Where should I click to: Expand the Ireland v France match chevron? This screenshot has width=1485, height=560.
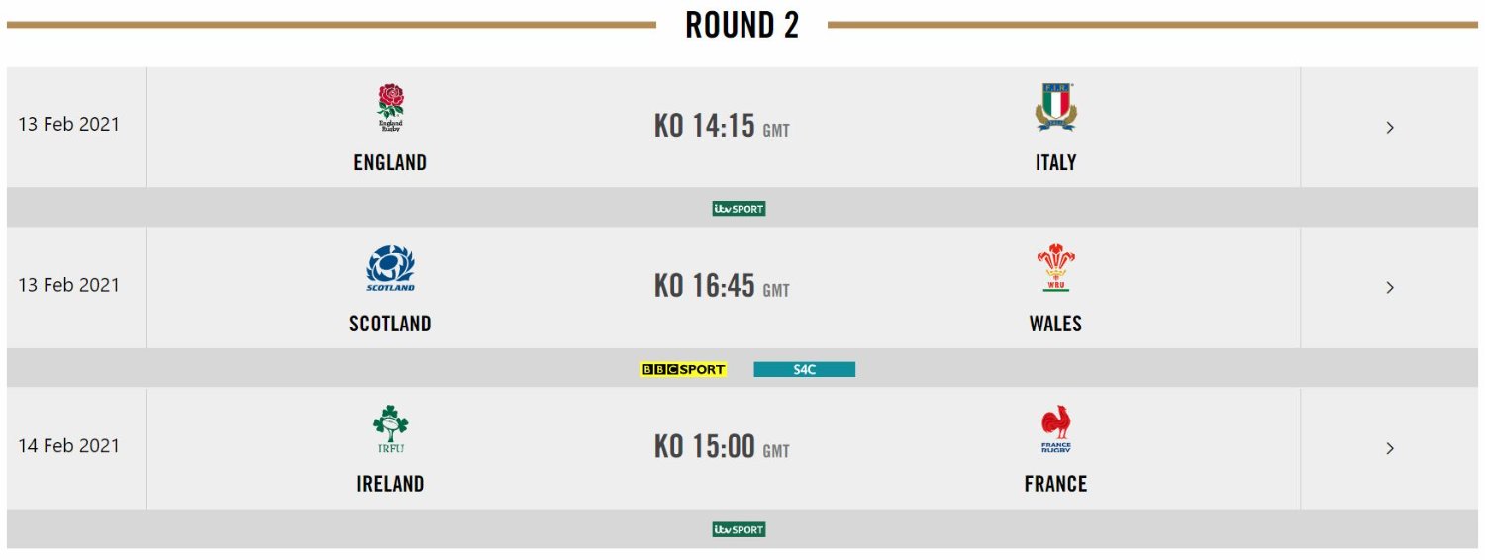[x=1390, y=448]
